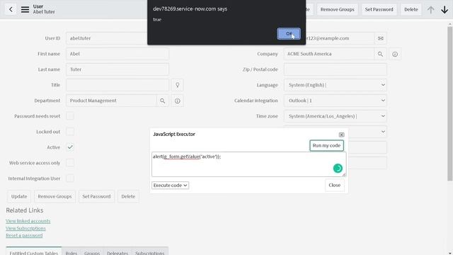Switch to the Groups tab

[92, 252]
